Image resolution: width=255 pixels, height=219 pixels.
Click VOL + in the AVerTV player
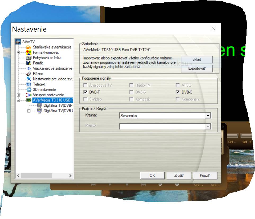click(x=215, y=185)
